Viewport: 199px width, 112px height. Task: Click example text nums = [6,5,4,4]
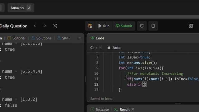point(22,71)
